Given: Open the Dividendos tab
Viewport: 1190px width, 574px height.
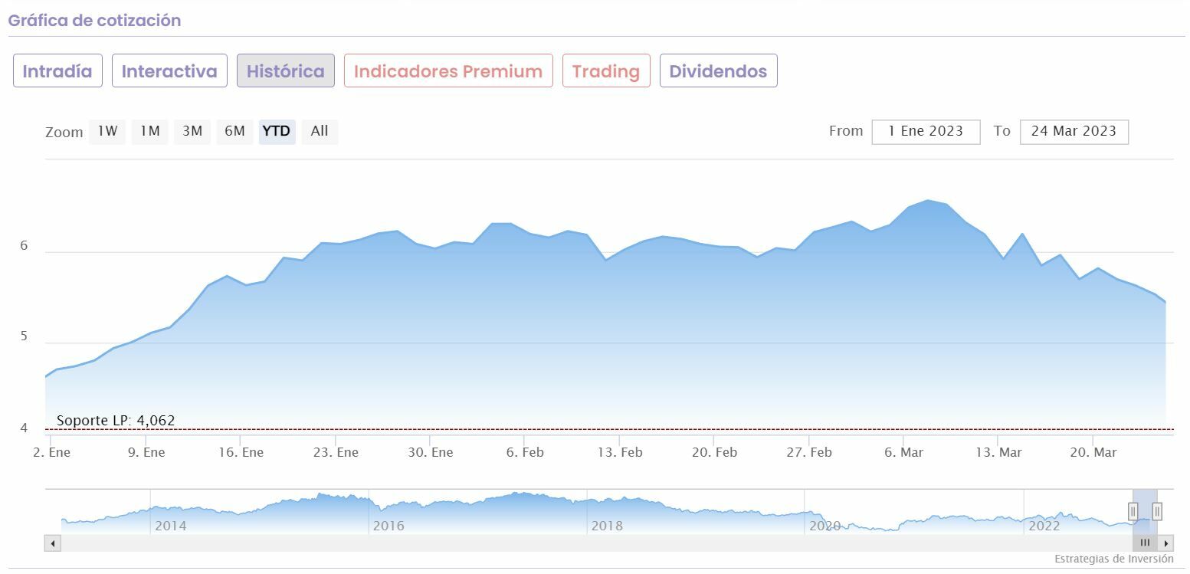Looking at the screenshot, I should 718,71.
